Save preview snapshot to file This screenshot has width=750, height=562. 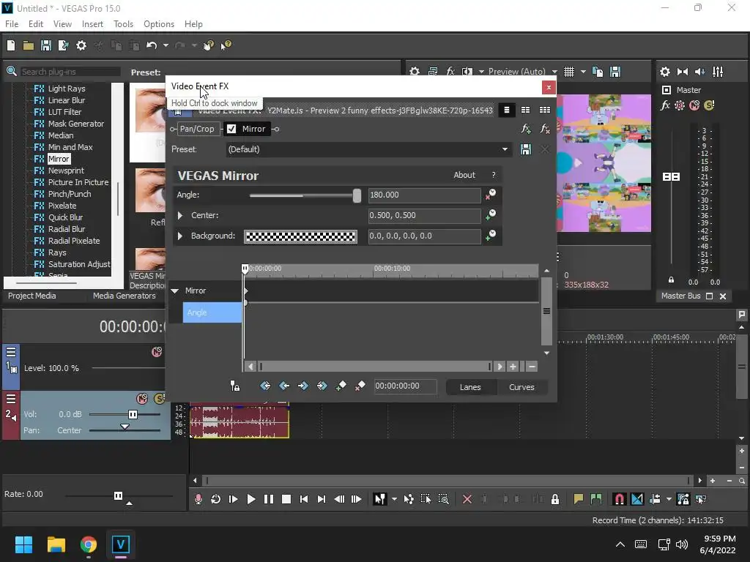615,72
